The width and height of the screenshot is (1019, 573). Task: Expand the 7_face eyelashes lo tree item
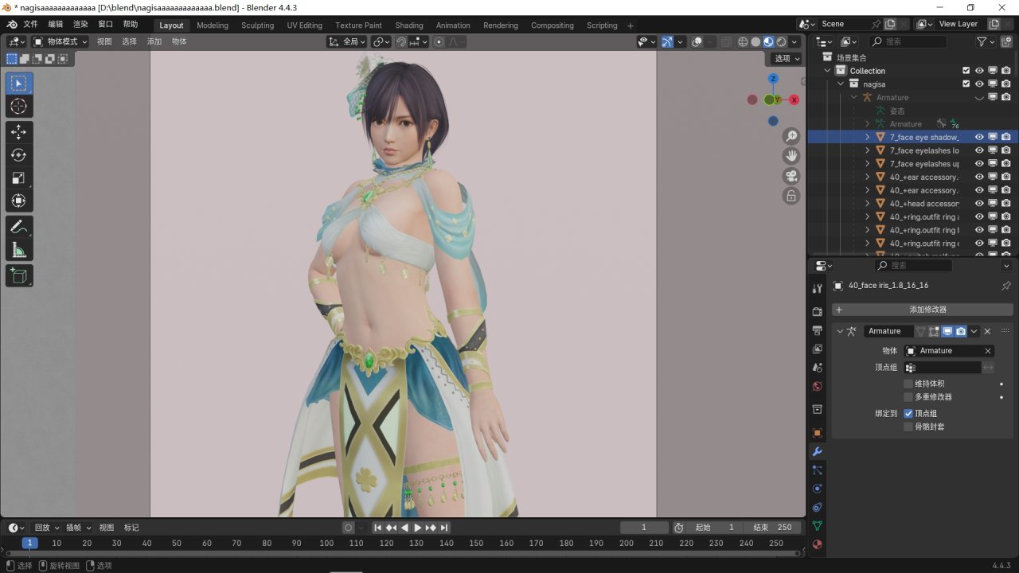pyautogui.click(x=868, y=150)
